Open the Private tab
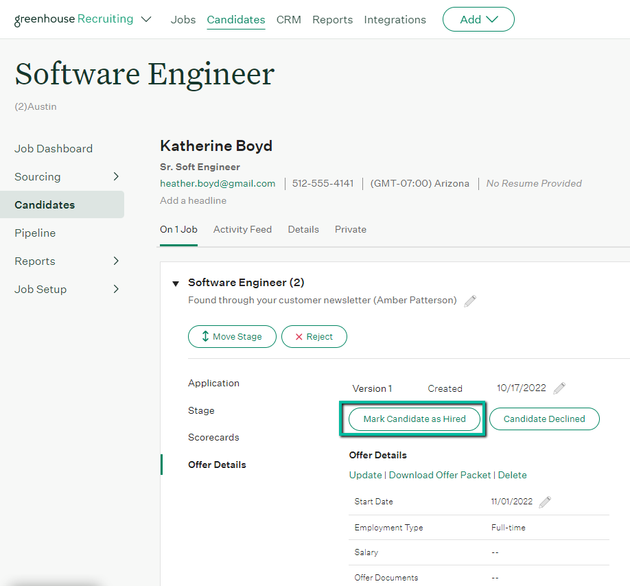630x586 pixels. [x=350, y=229]
